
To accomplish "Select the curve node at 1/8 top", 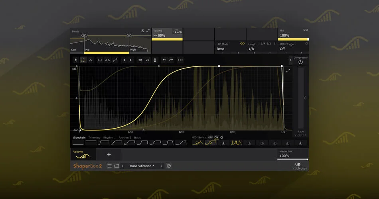I will tap(282, 66).
